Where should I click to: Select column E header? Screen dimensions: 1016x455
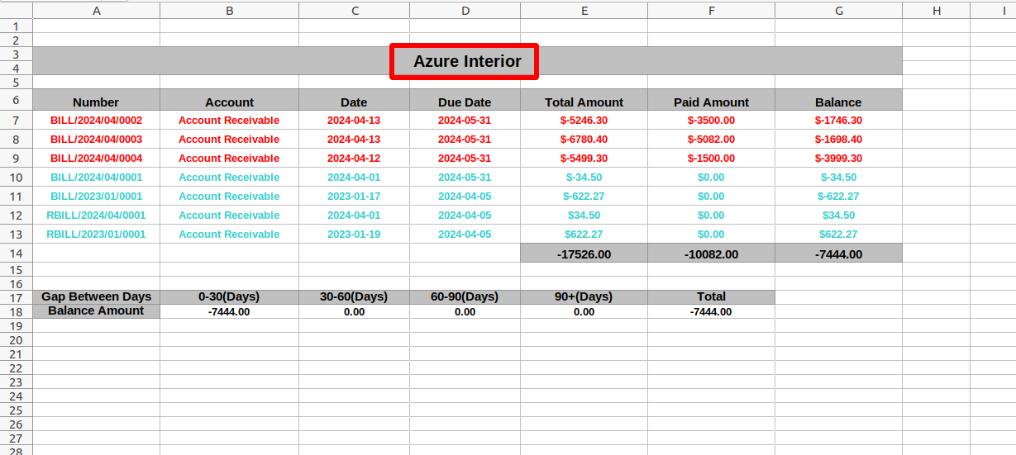tap(584, 11)
